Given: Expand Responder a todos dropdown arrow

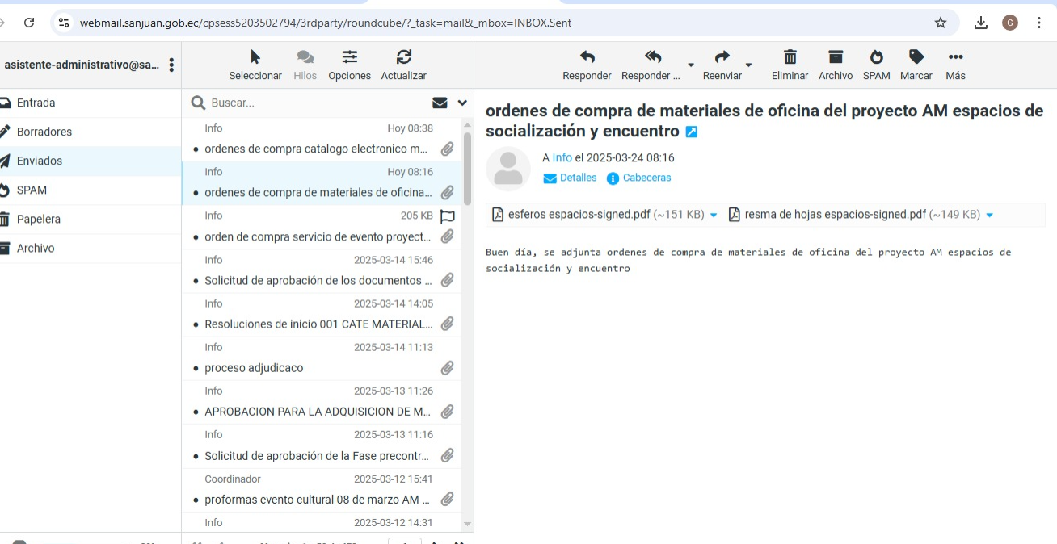Looking at the screenshot, I should 690,65.
